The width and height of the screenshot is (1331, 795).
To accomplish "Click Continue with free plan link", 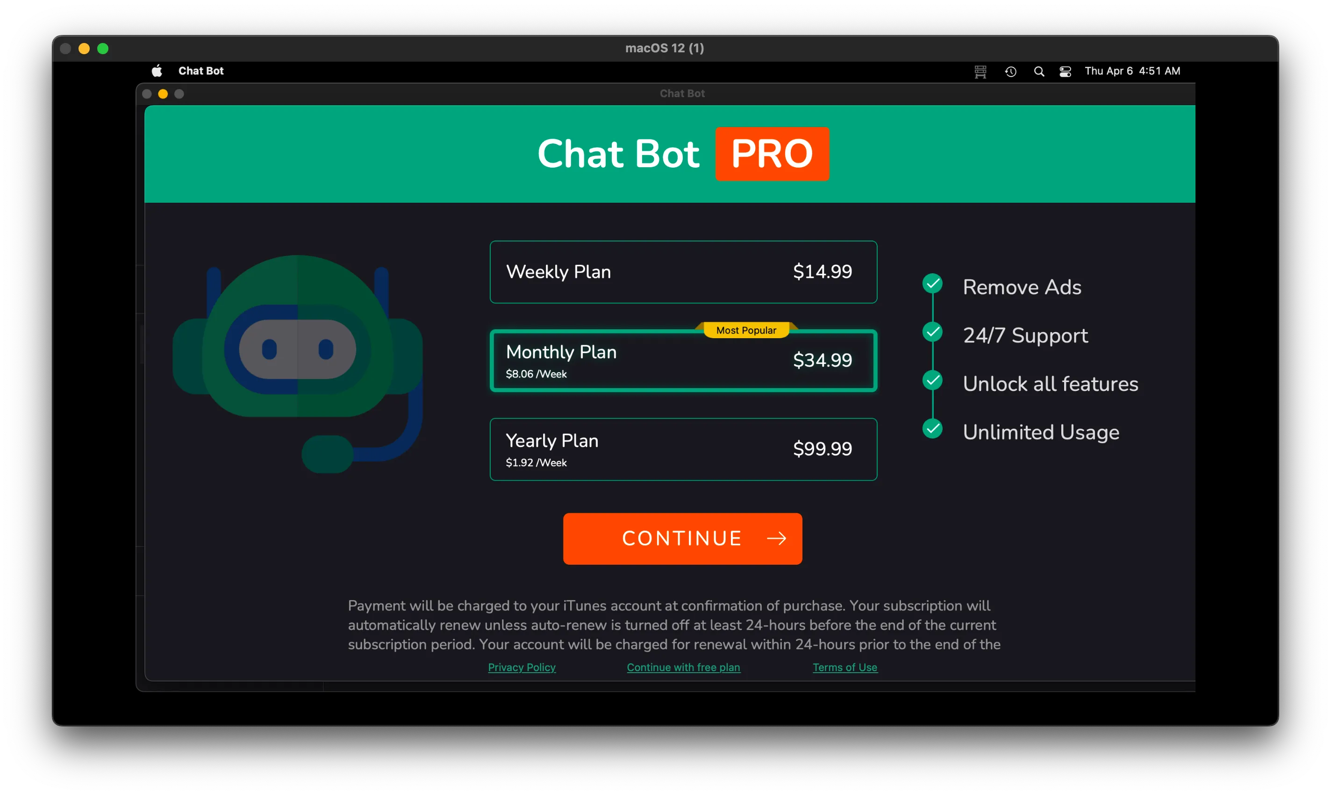I will coord(683,667).
